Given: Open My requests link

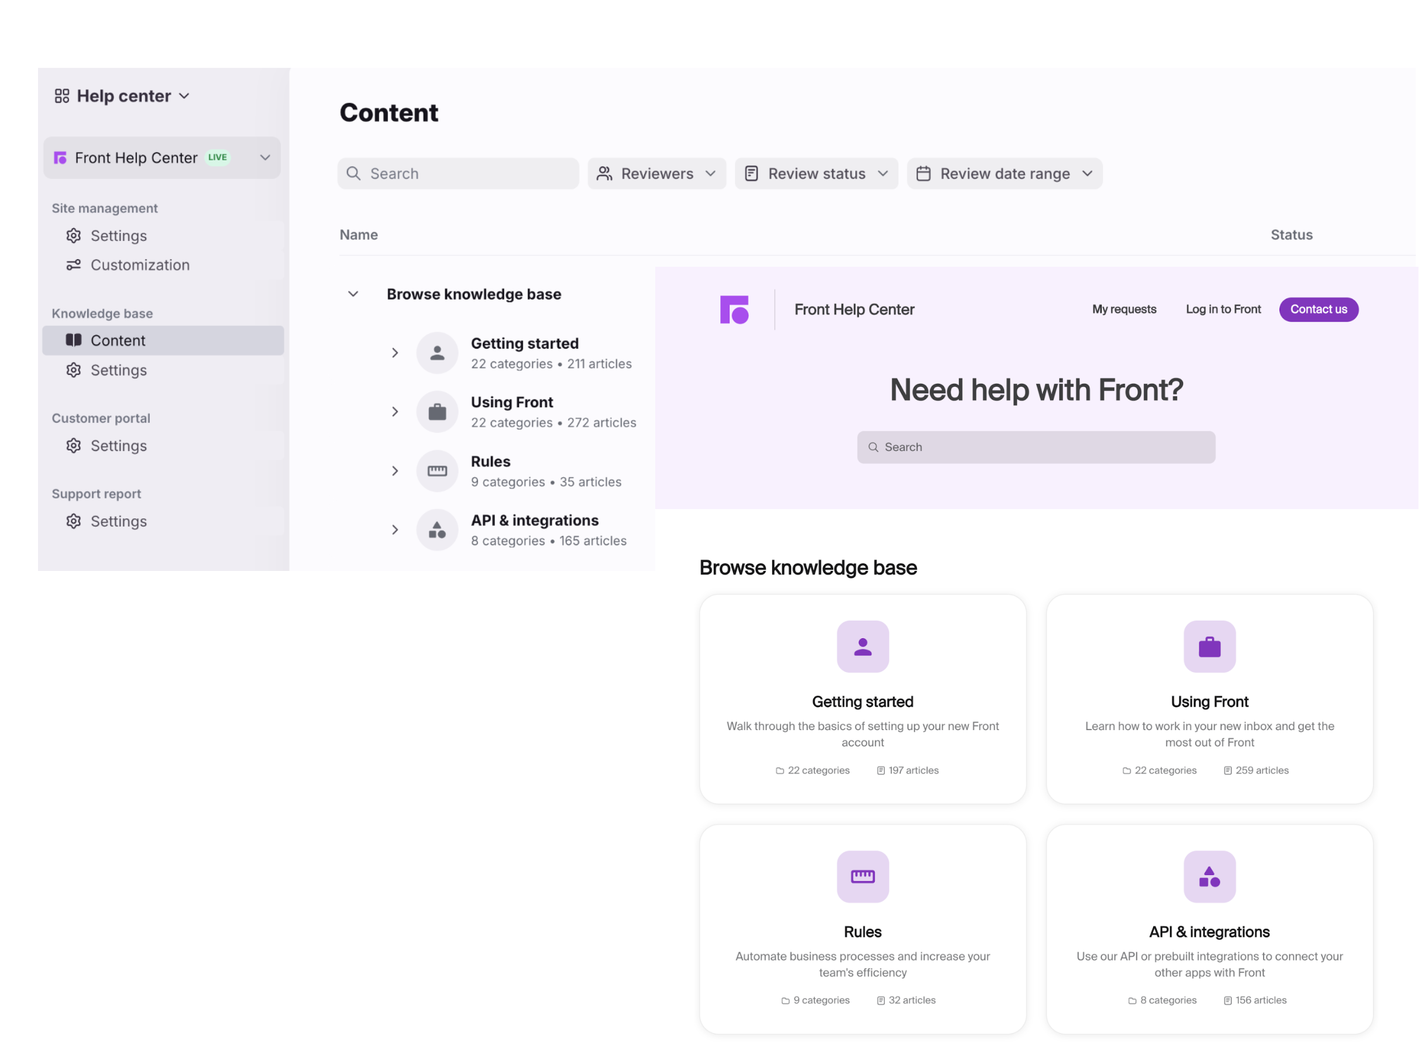Looking at the screenshot, I should [x=1124, y=309].
